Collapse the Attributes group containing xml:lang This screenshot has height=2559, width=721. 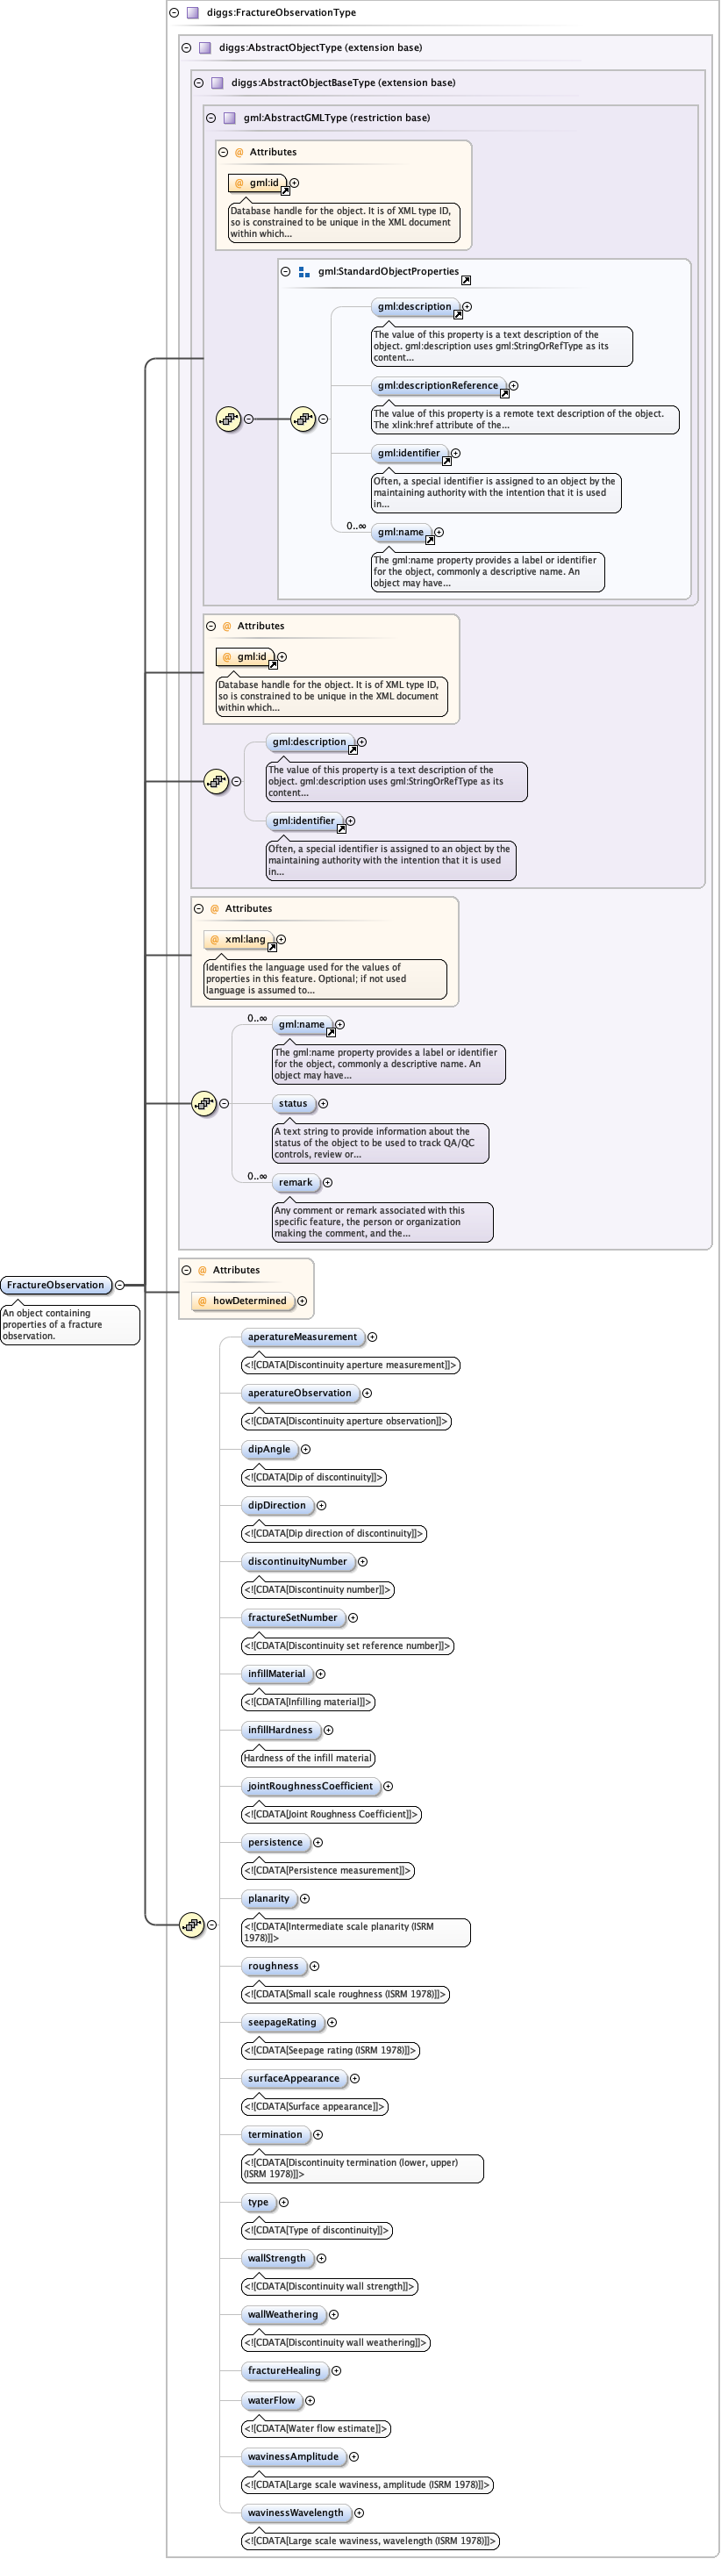tap(198, 908)
